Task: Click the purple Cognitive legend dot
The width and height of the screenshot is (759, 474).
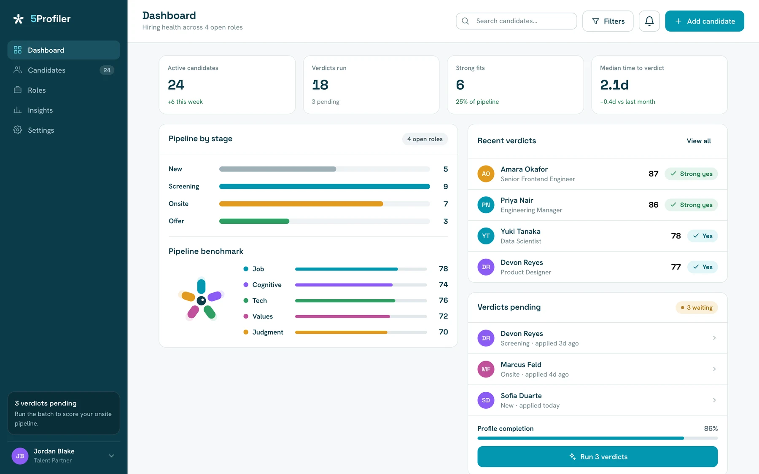Action: pyautogui.click(x=246, y=285)
